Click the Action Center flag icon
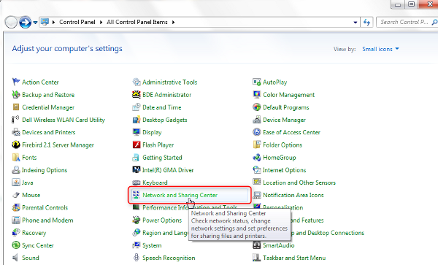 coord(16,82)
